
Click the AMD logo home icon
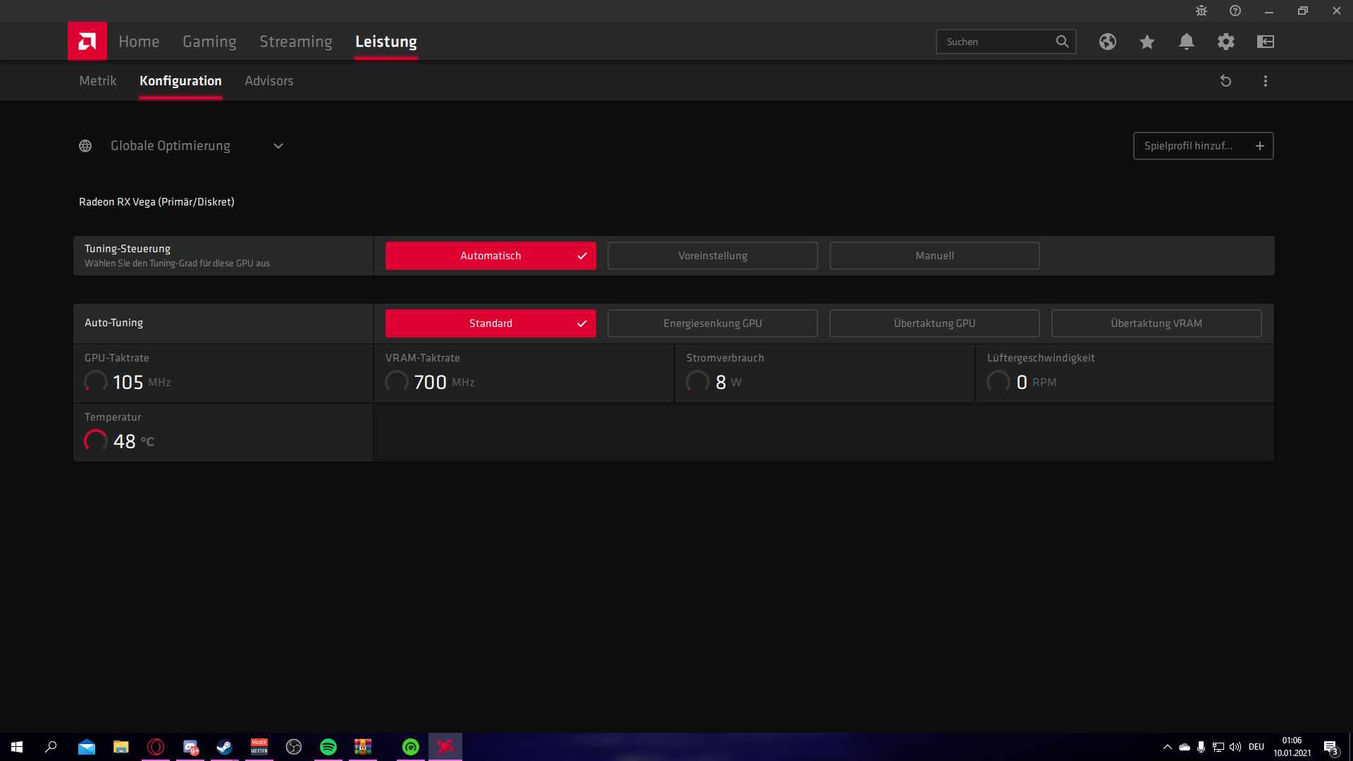(x=87, y=42)
